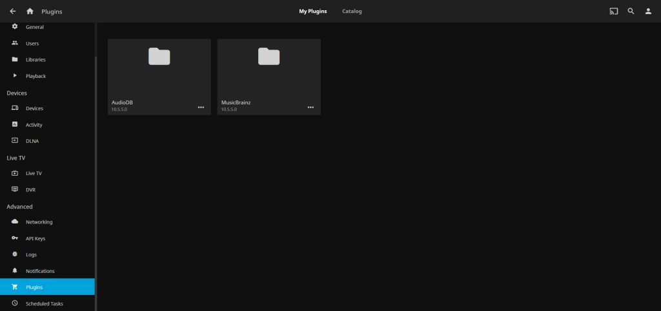Go to Activity page link

pos(47,125)
